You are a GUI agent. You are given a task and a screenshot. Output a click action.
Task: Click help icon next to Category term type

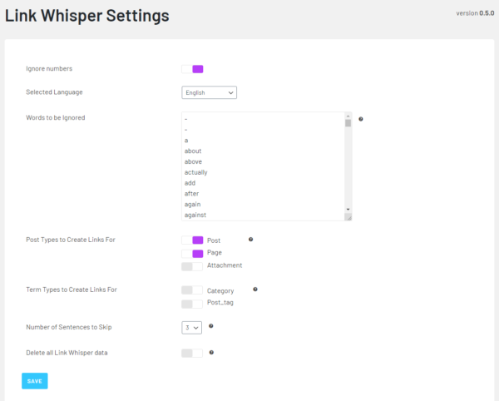[255, 290]
